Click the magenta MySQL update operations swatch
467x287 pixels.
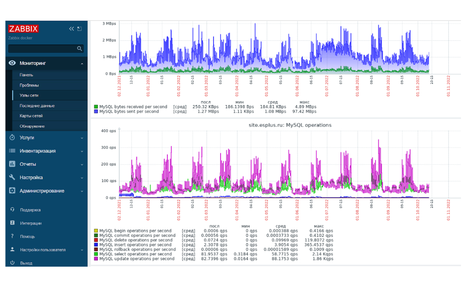click(x=96, y=259)
